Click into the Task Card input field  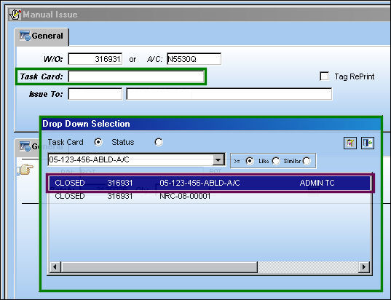136,76
